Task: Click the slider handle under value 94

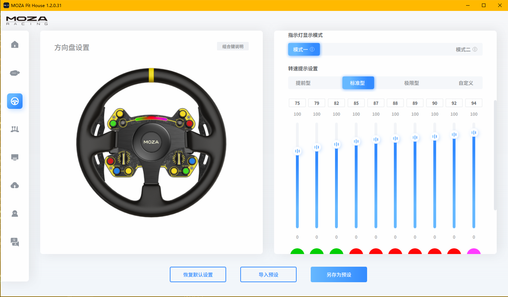Action: pyautogui.click(x=474, y=132)
